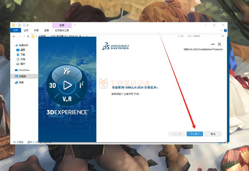Open the Explorer help icon
The width and height of the screenshot is (249, 171).
pos(225,30)
